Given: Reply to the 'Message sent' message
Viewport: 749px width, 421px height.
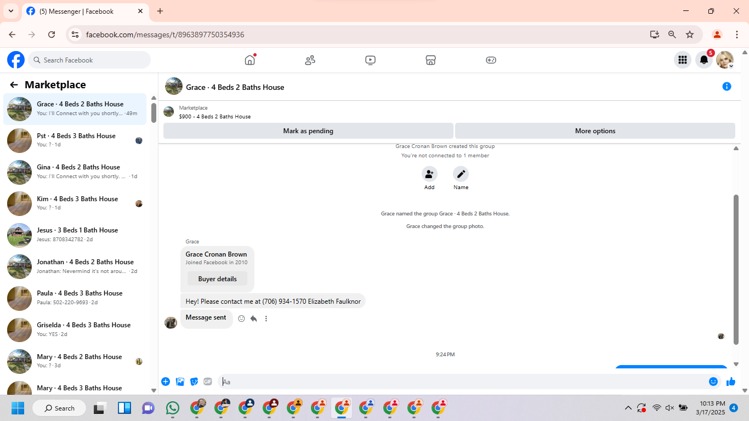Looking at the screenshot, I should pos(254,318).
